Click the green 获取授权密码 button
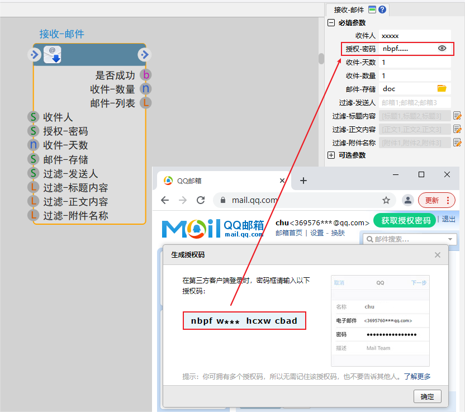The width and height of the screenshot is (465, 412). pyautogui.click(x=406, y=220)
